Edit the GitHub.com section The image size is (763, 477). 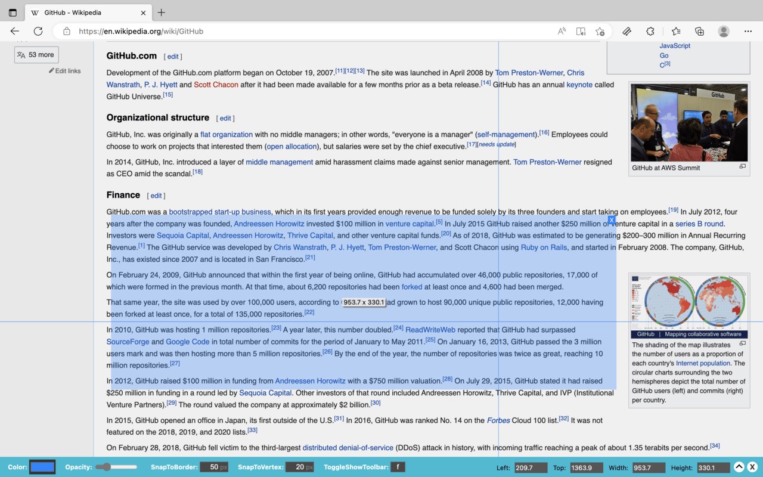click(173, 57)
